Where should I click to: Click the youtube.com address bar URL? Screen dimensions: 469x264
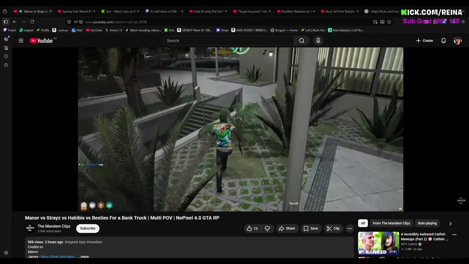pos(116,22)
